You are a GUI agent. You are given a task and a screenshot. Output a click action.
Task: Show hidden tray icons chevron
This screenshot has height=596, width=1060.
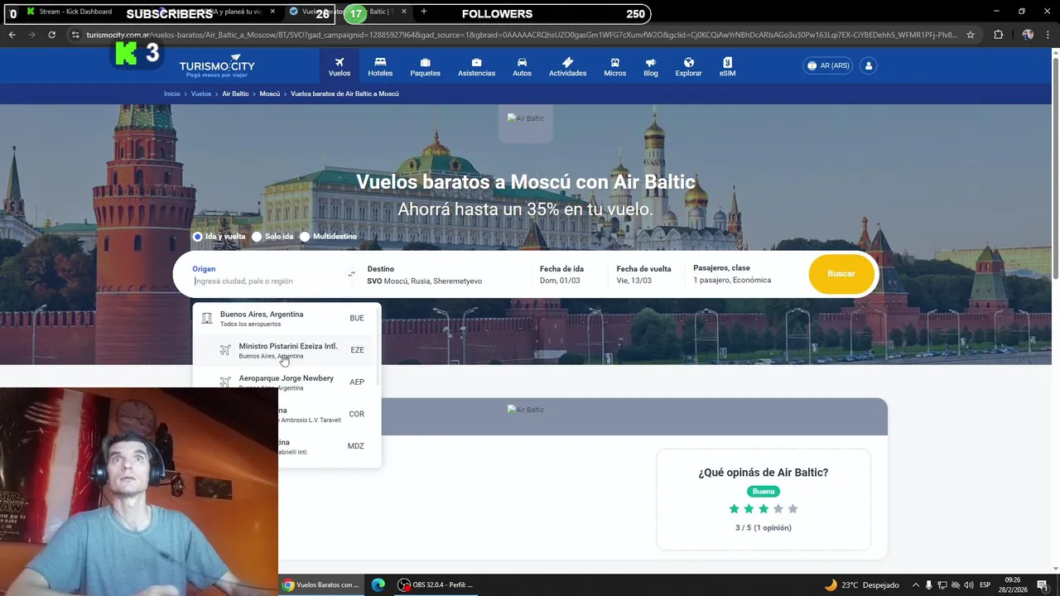pyautogui.click(x=915, y=585)
